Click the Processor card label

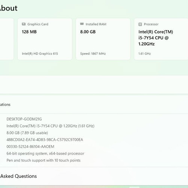(x=151, y=24)
